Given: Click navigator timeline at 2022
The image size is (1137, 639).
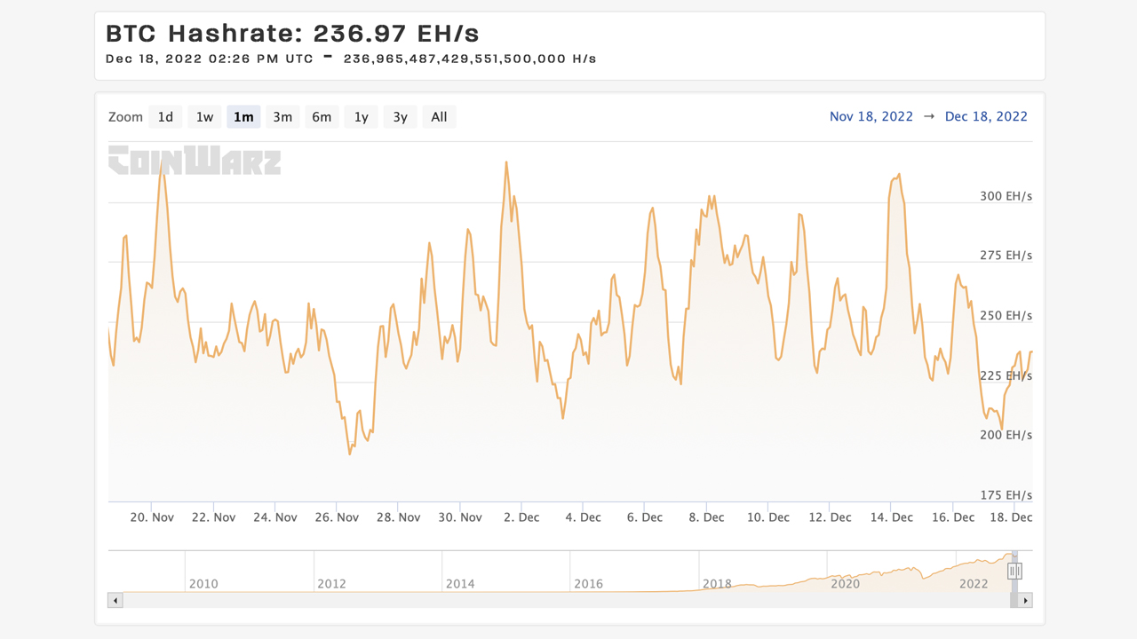Looking at the screenshot, I should click(x=974, y=584).
